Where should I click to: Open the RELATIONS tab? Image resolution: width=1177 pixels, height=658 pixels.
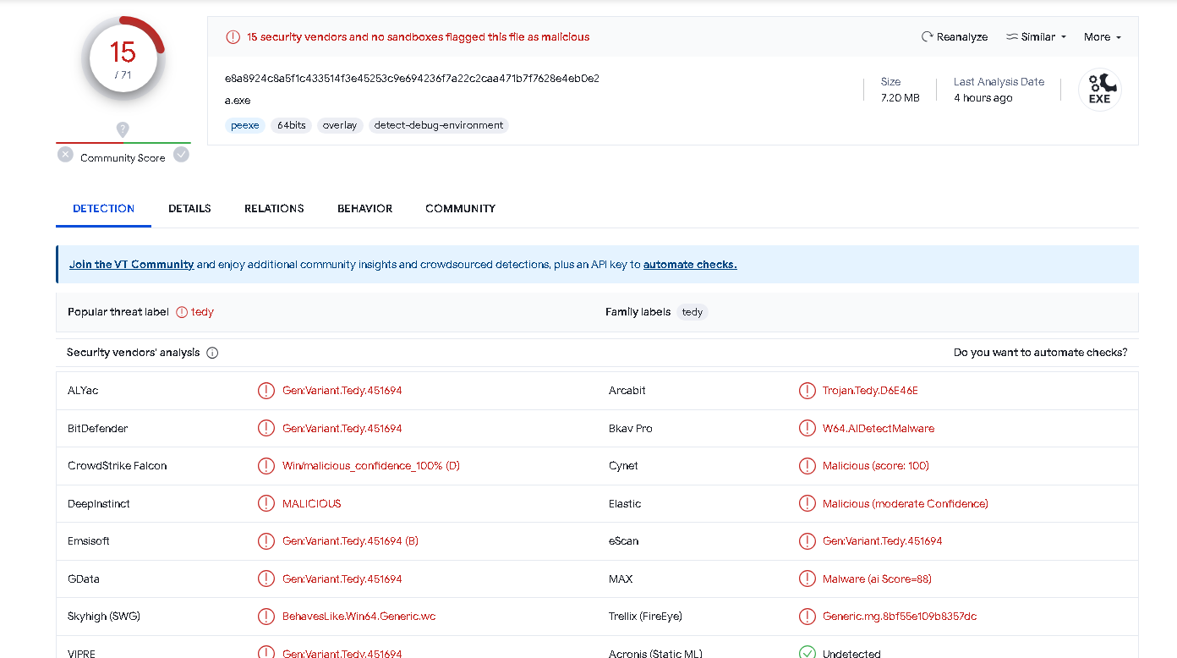coord(274,209)
